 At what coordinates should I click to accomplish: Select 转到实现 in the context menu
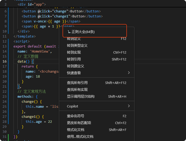[74, 52]
